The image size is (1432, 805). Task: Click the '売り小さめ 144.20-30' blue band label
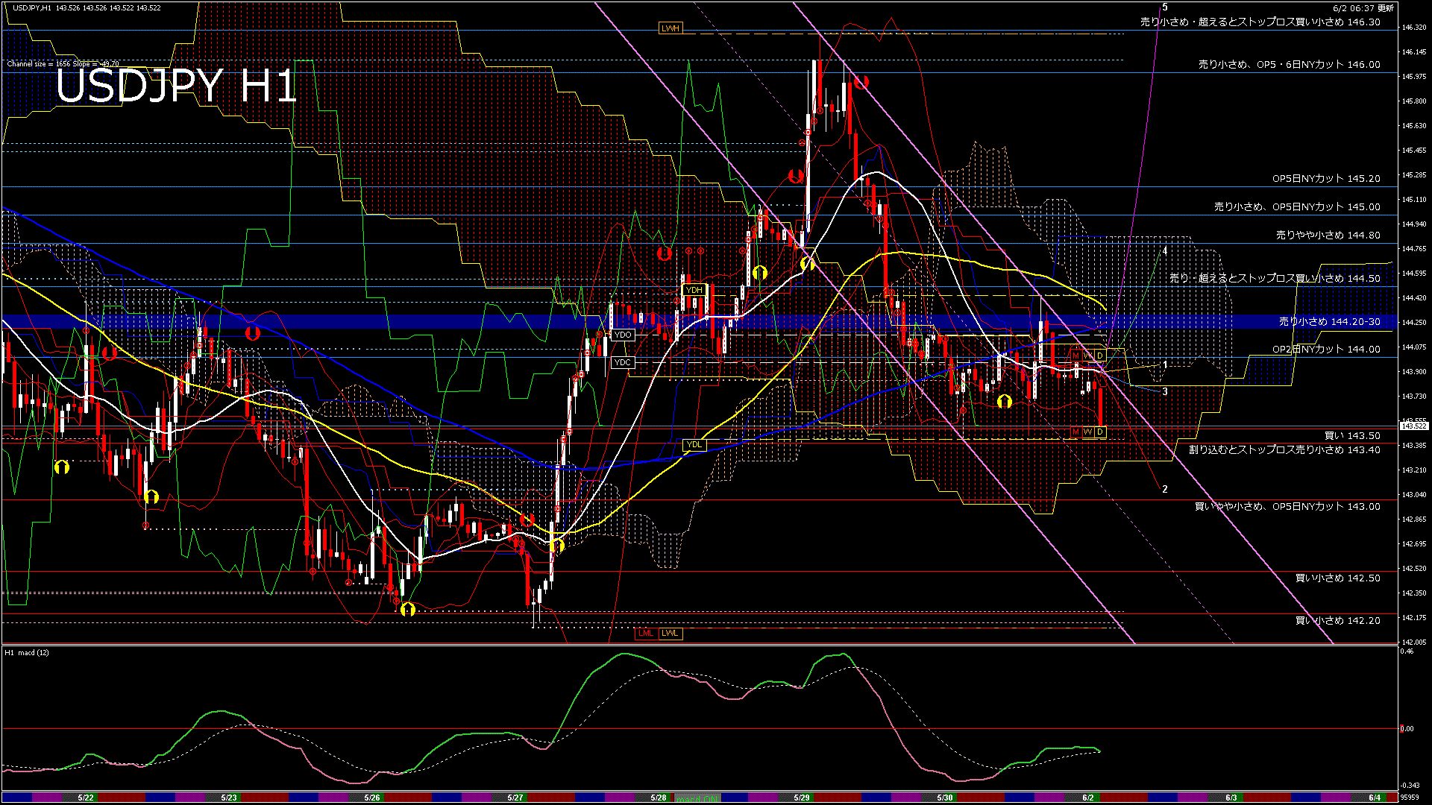pos(1329,322)
